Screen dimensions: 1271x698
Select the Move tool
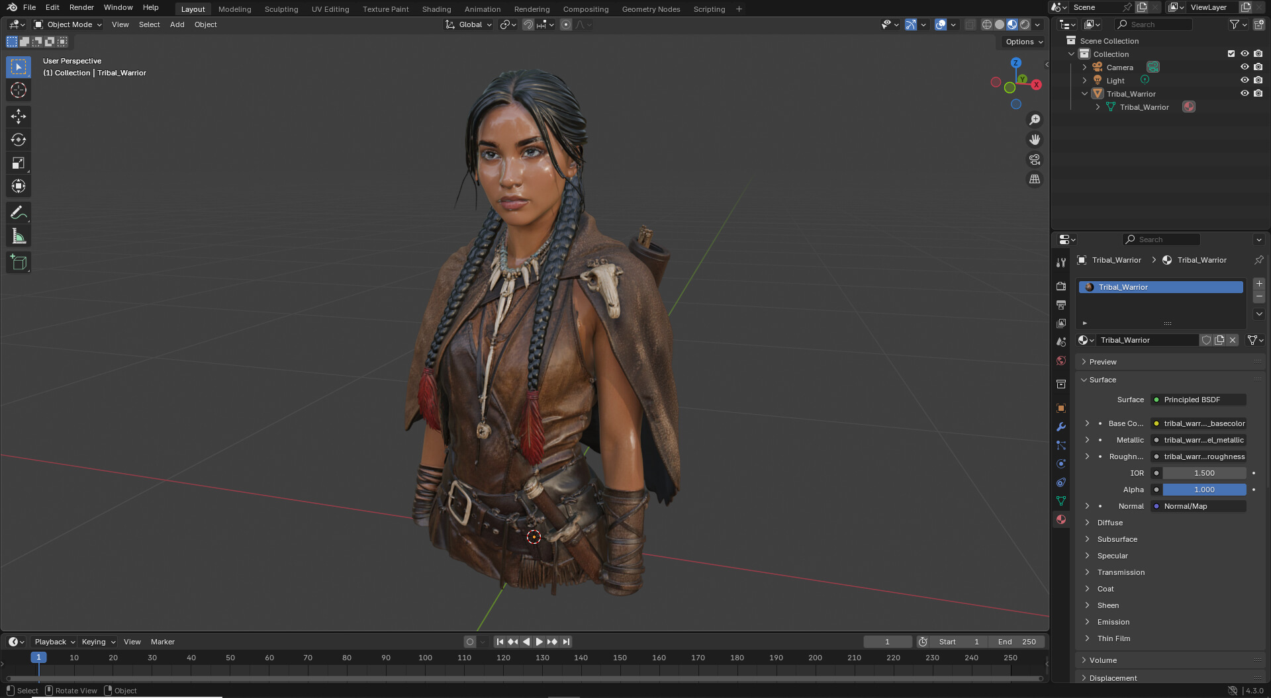19,116
